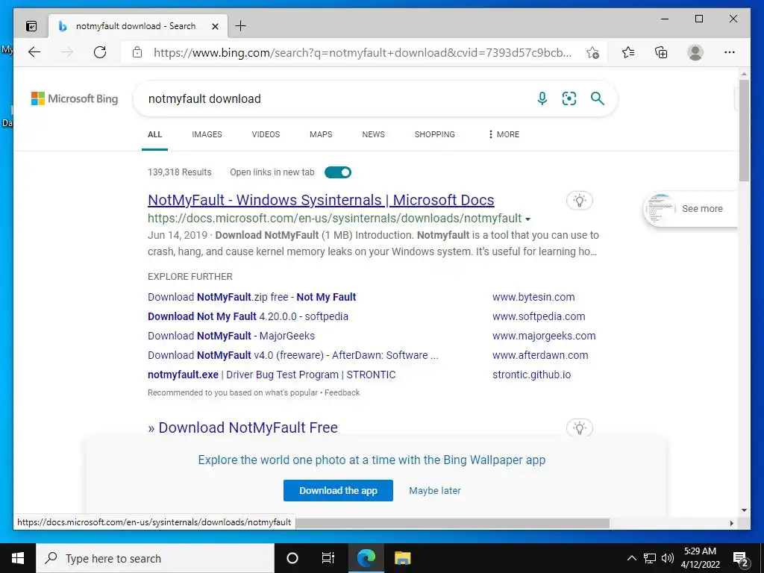Open the tab actions menu icon
Viewport: 764px width, 573px height.
click(x=31, y=26)
